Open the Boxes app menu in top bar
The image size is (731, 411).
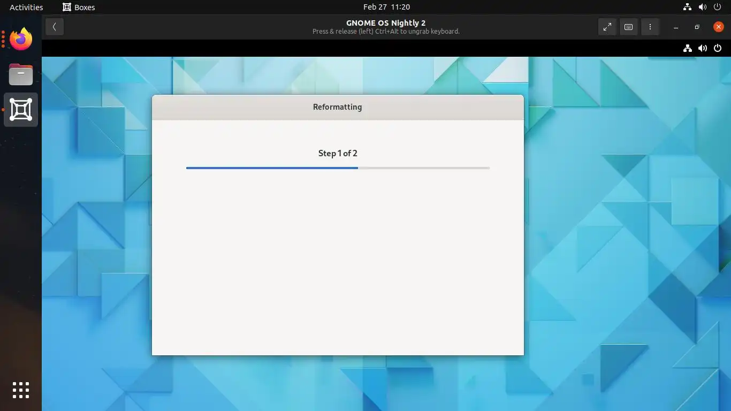79,7
